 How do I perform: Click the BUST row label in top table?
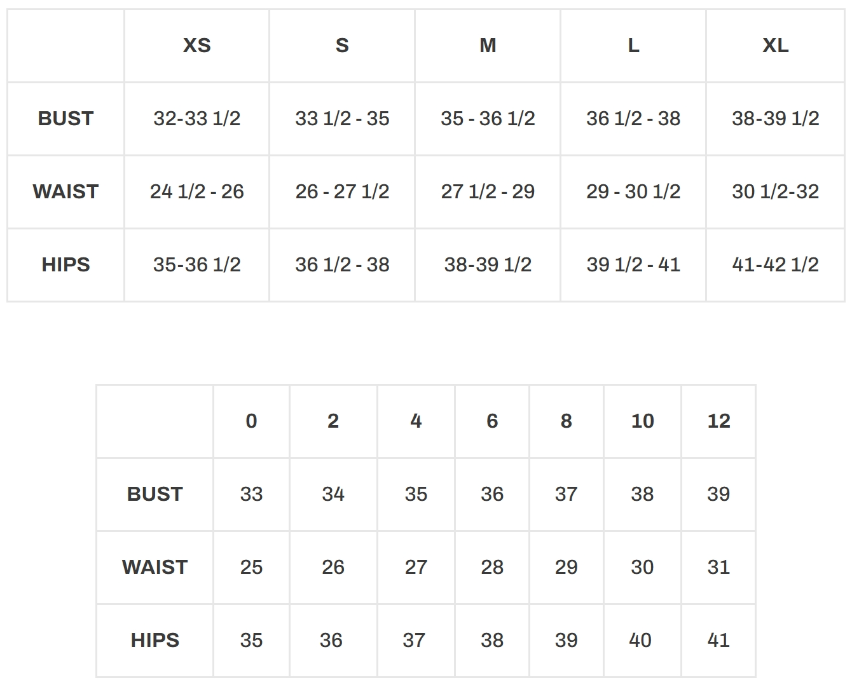[65, 119]
